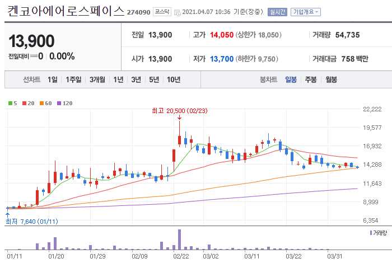Click the lower limit 9,750 text
This screenshot has width=392, height=268.
click(257, 59)
